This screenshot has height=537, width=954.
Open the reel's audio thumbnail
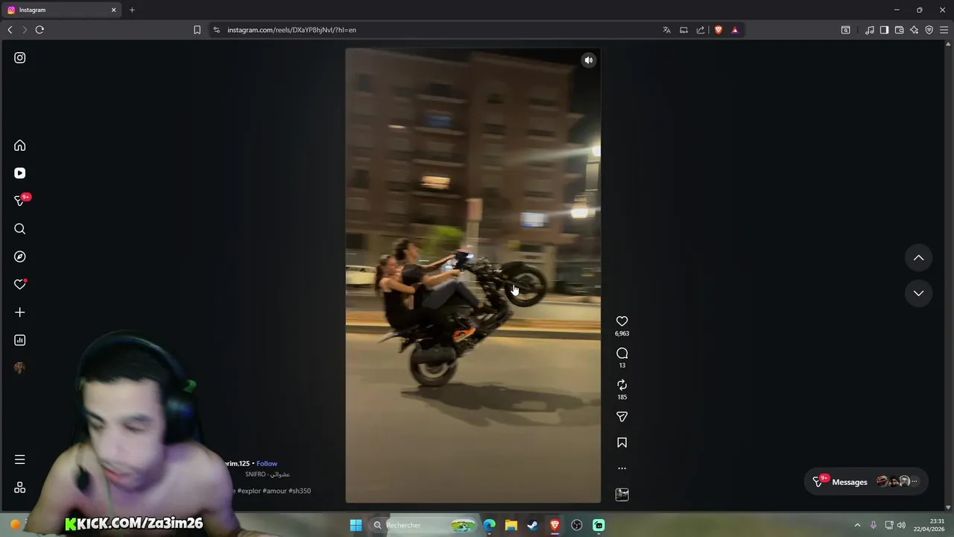click(622, 494)
